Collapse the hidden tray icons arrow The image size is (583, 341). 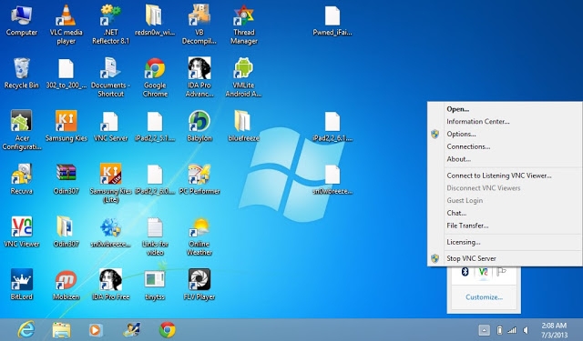(x=484, y=330)
